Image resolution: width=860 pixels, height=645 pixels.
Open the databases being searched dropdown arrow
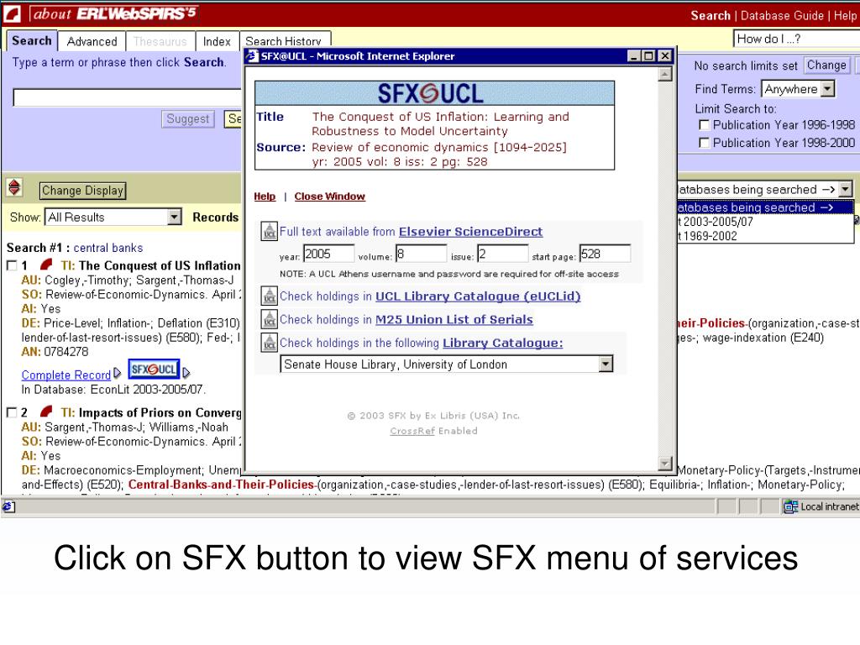(x=847, y=189)
